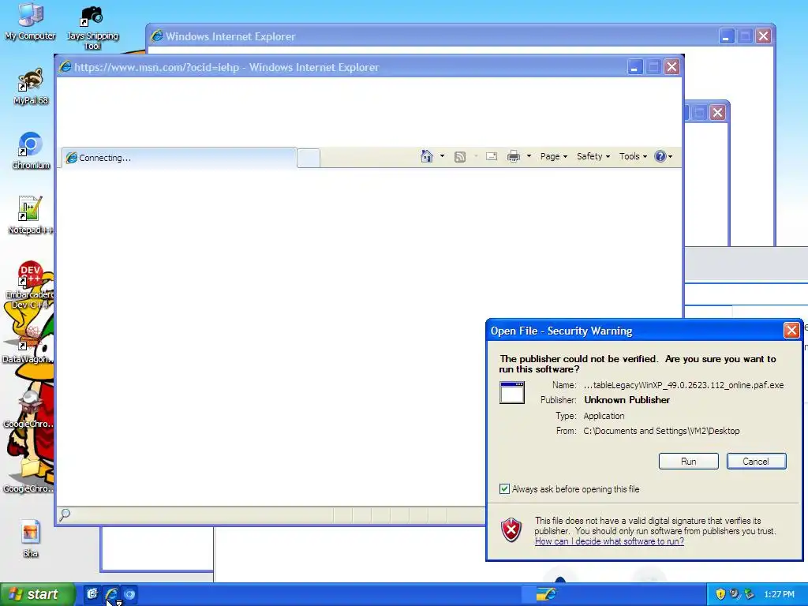The height and width of the screenshot is (606, 808).
Task: Open MyPal 68 desktop icon
Action: point(31,87)
